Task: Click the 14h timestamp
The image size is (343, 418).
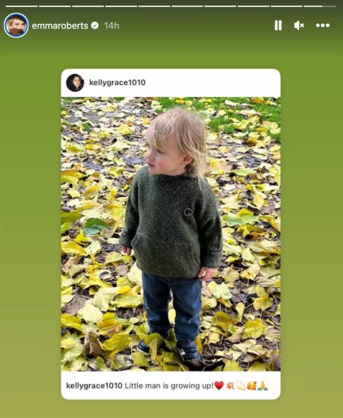Action: point(111,26)
